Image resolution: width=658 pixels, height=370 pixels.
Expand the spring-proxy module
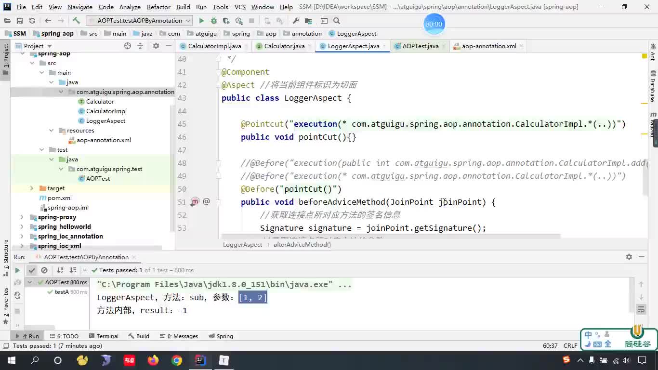(22, 217)
